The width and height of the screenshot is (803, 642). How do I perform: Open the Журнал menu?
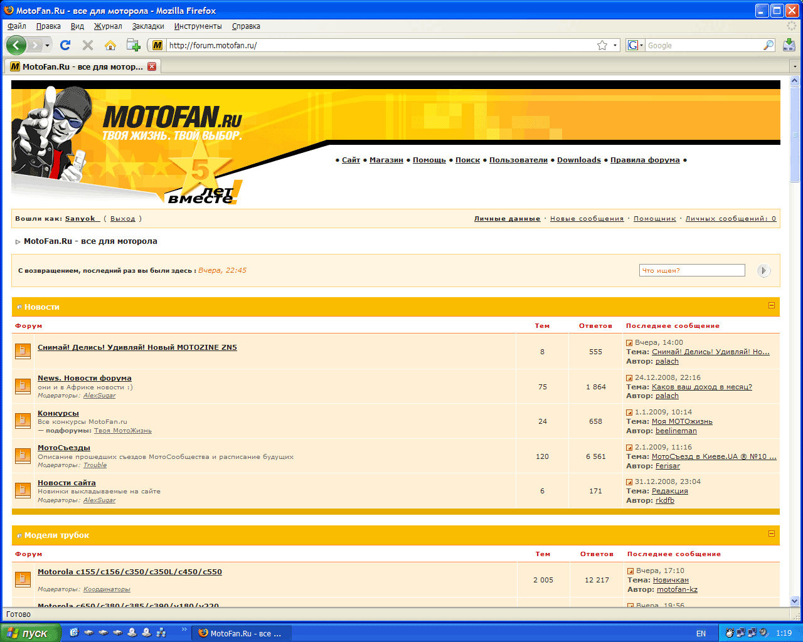[108, 26]
